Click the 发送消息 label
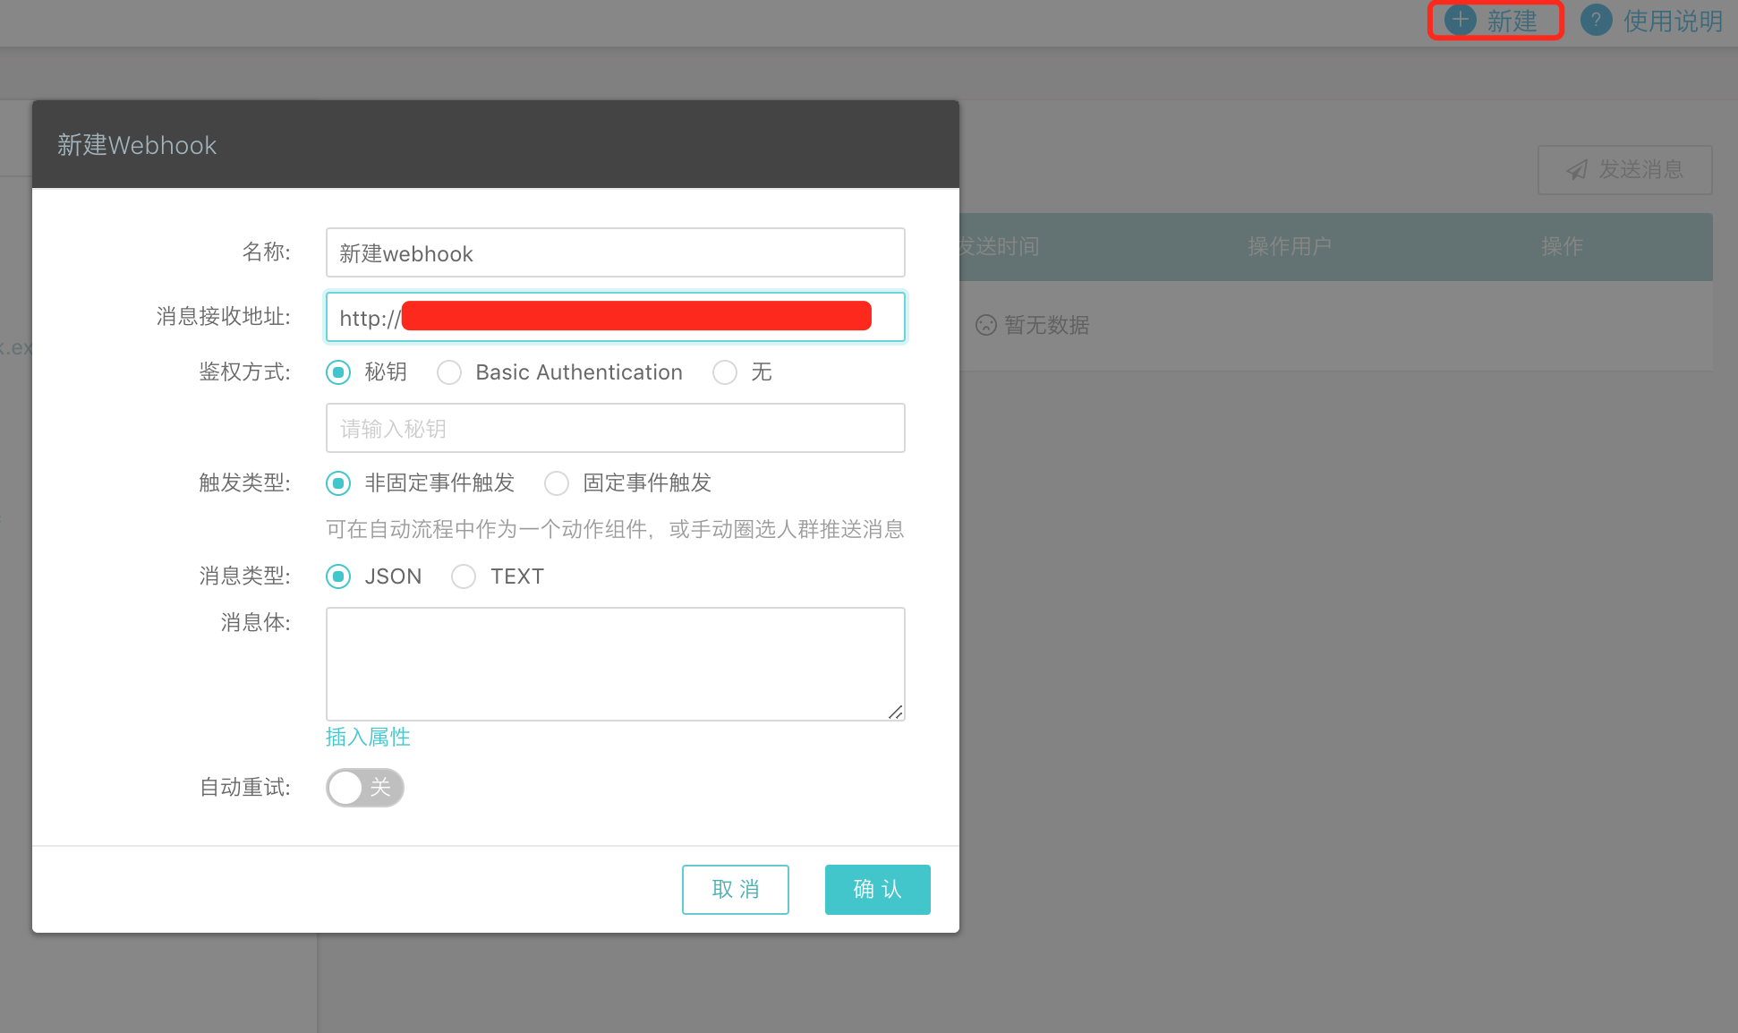The width and height of the screenshot is (1738, 1033). 1640,169
